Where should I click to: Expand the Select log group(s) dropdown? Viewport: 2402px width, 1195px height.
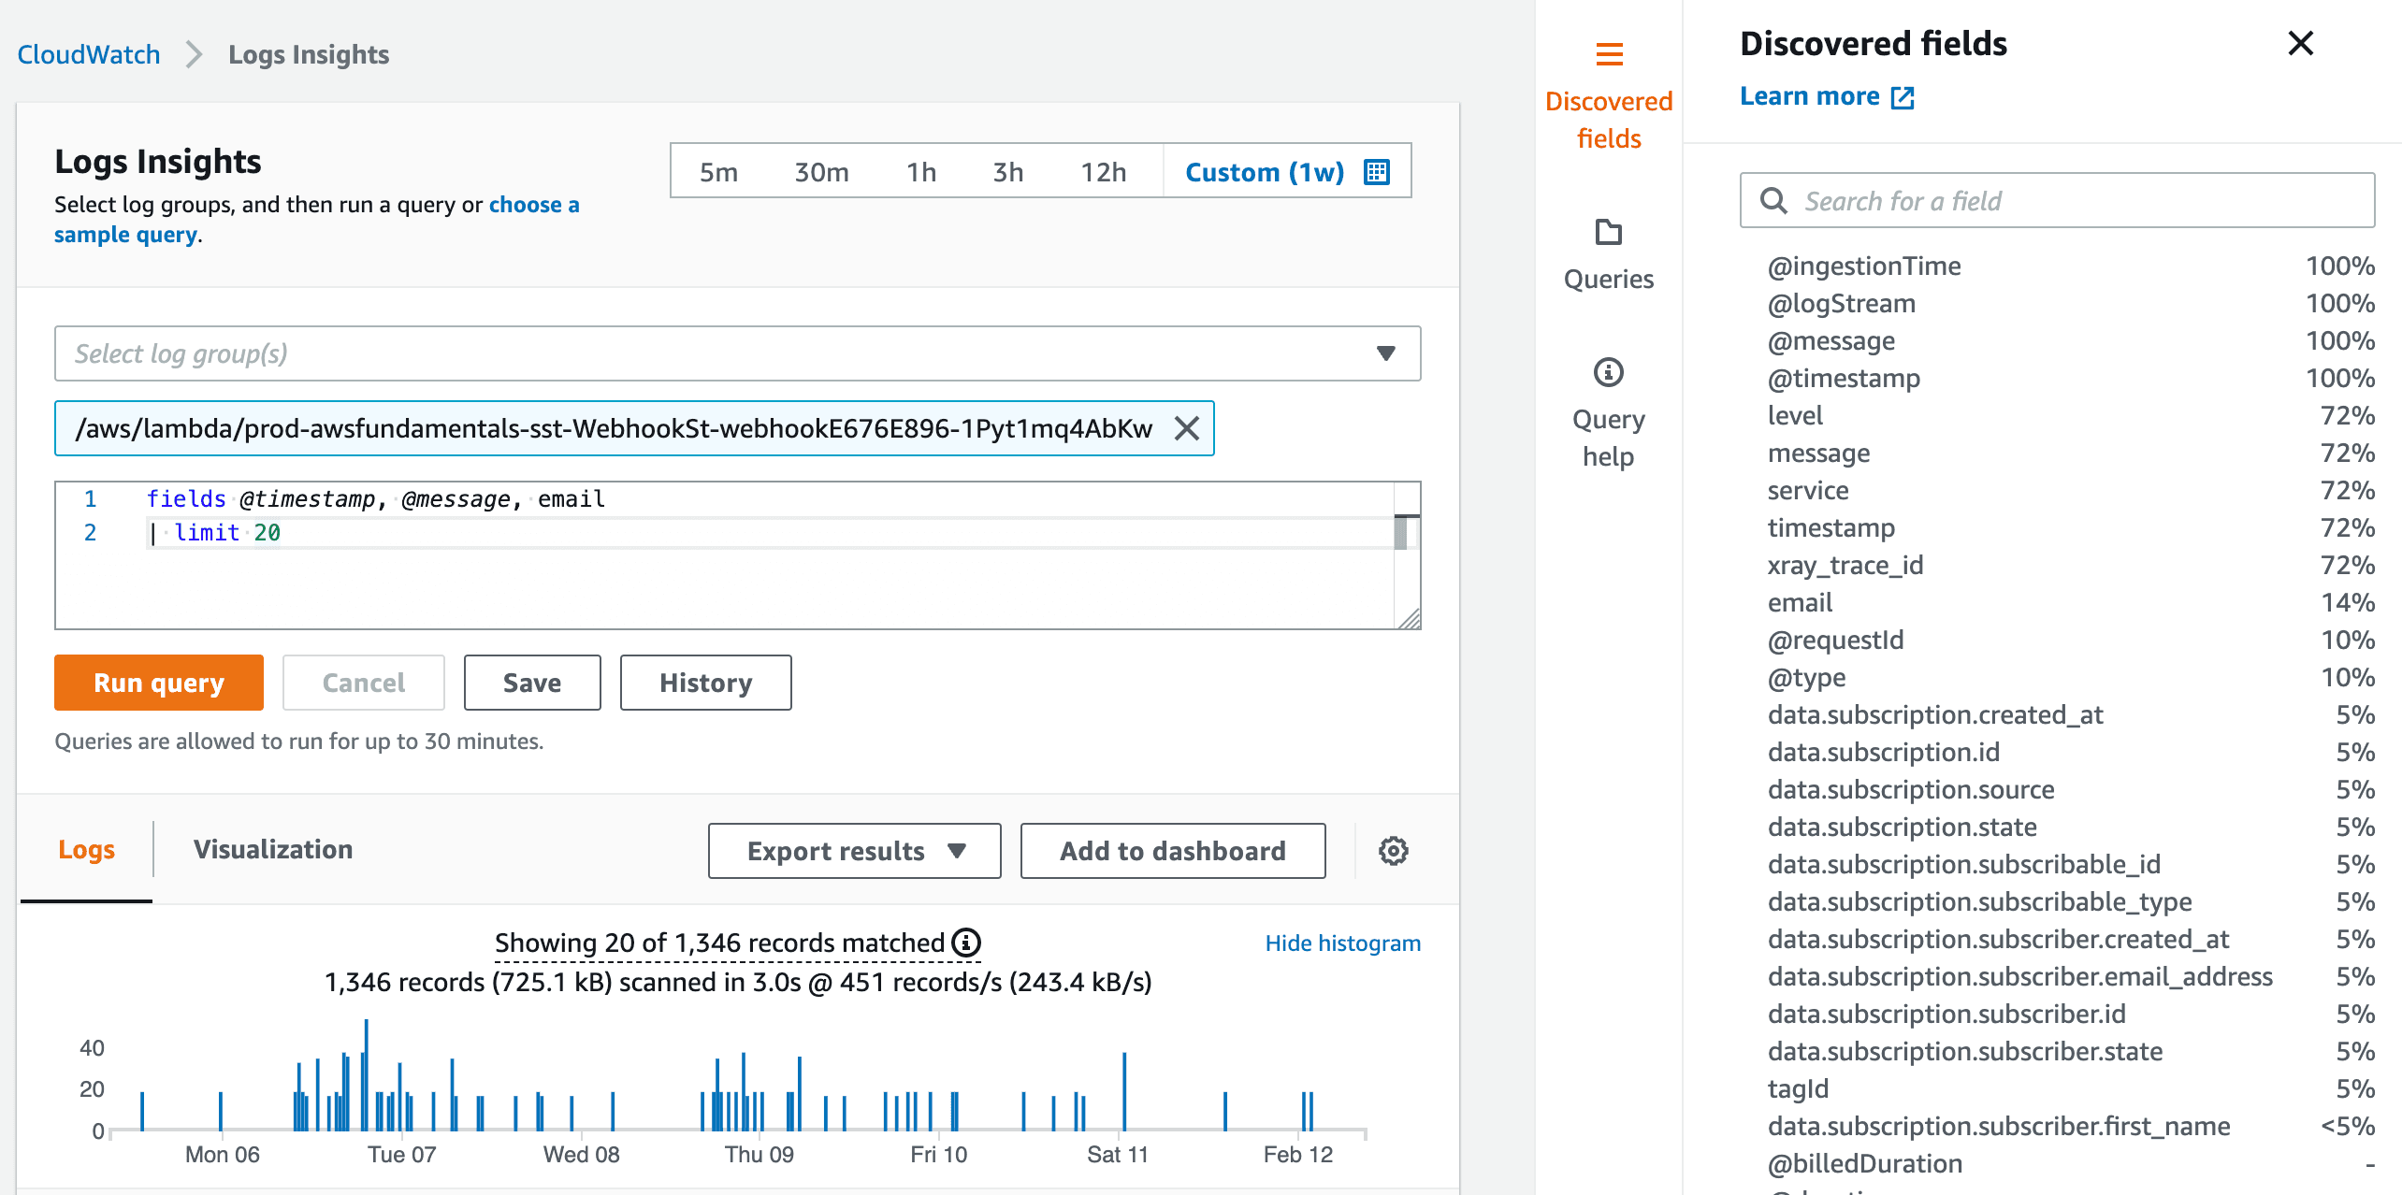point(737,353)
